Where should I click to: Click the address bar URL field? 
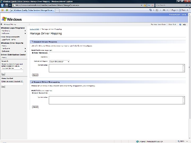(76, 5)
